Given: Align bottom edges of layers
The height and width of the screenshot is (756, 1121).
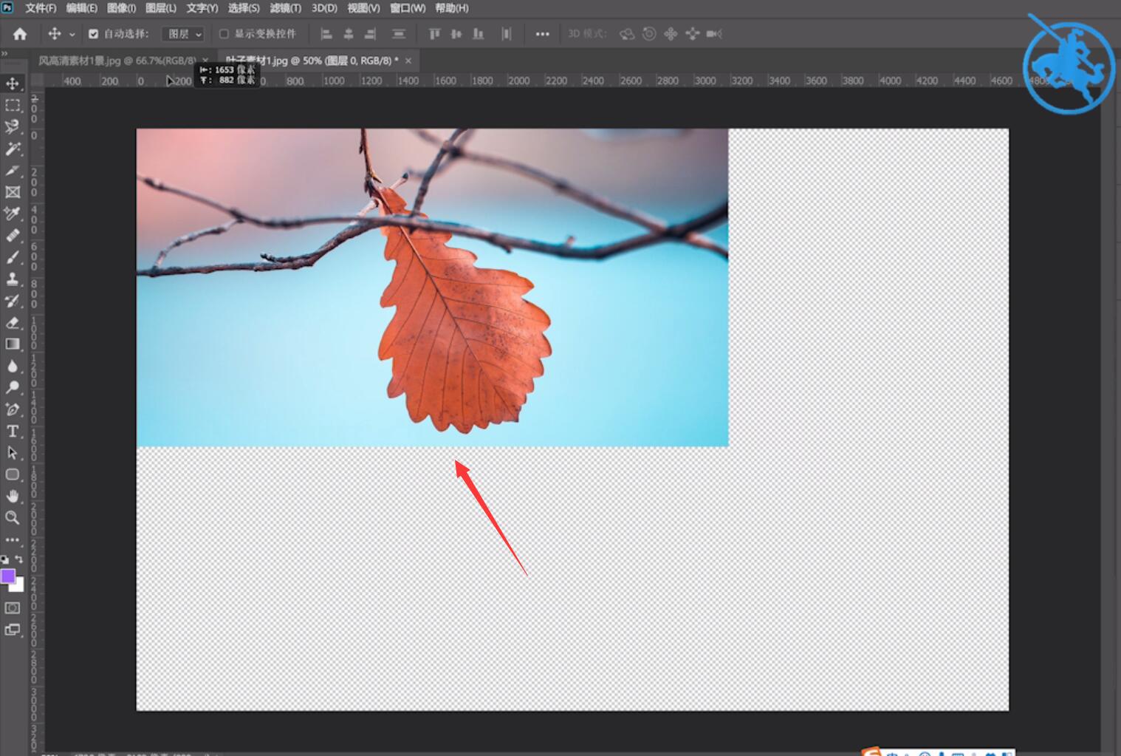Looking at the screenshot, I should pyautogui.click(x=479, y=34).
